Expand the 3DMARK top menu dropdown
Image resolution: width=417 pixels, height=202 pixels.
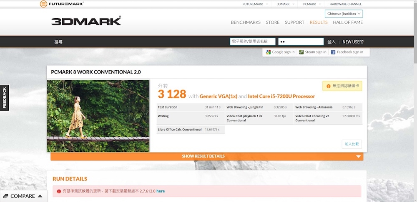coord(294,4)
